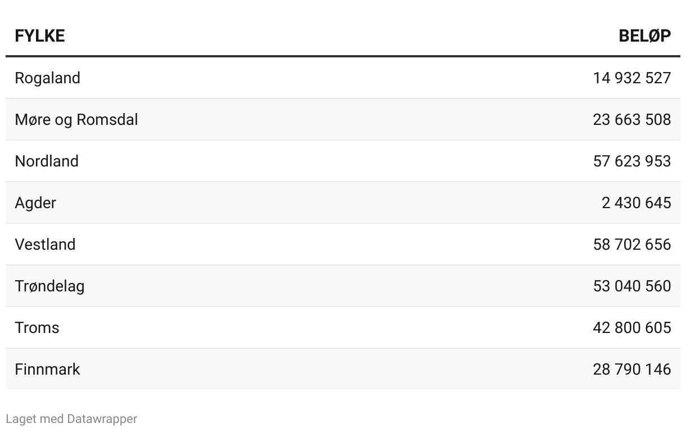Click the value 42 800 605

[631, 327]
